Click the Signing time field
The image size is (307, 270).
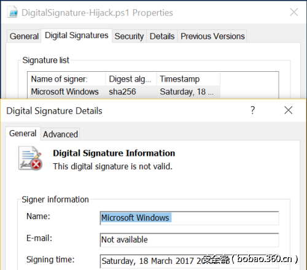pyautogui.click(x=189, y=261)
